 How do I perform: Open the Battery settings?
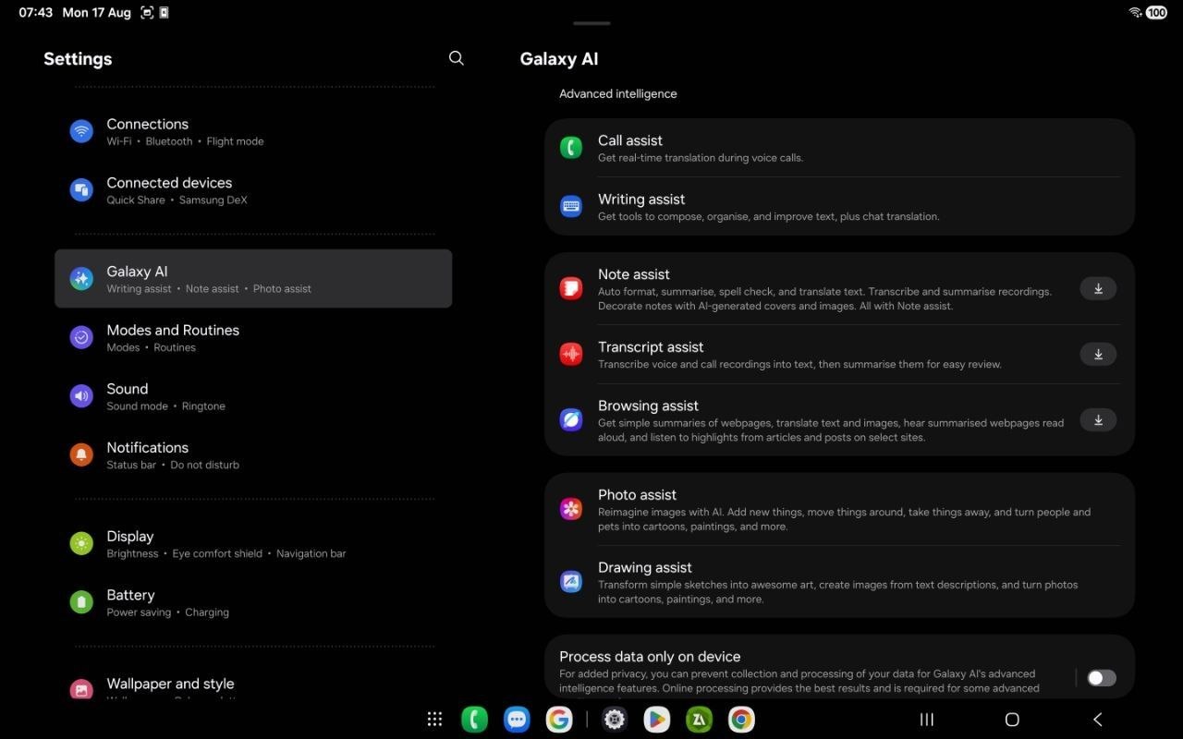253,602
